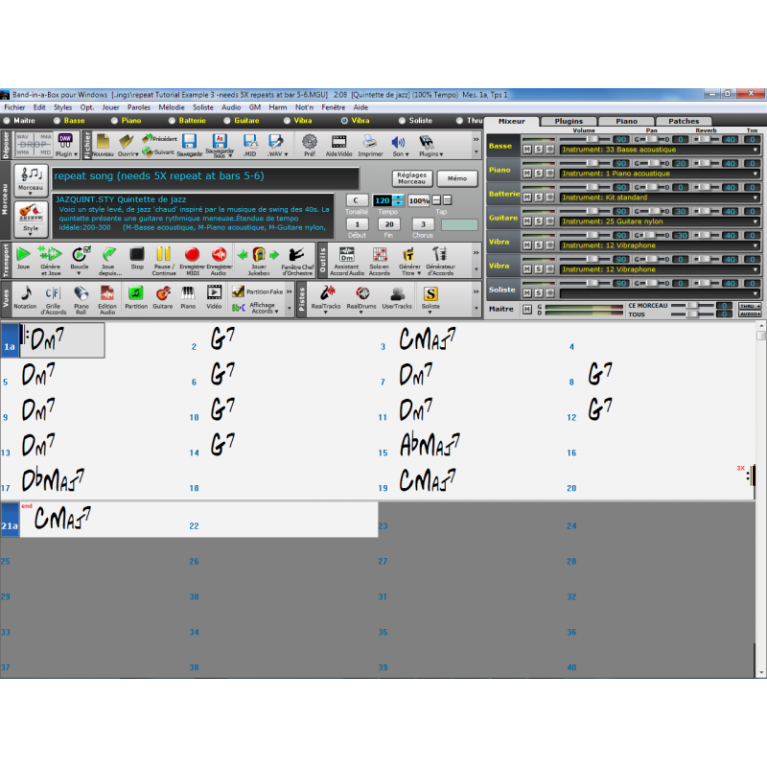Click the Mémo button

457,178
